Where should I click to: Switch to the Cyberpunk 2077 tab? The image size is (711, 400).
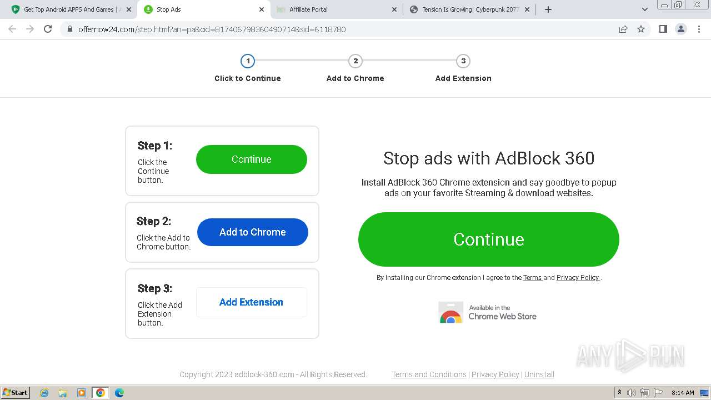467,9
